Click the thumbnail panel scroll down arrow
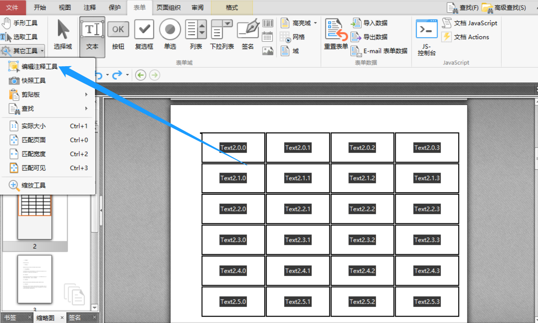 tap(95, 307)
